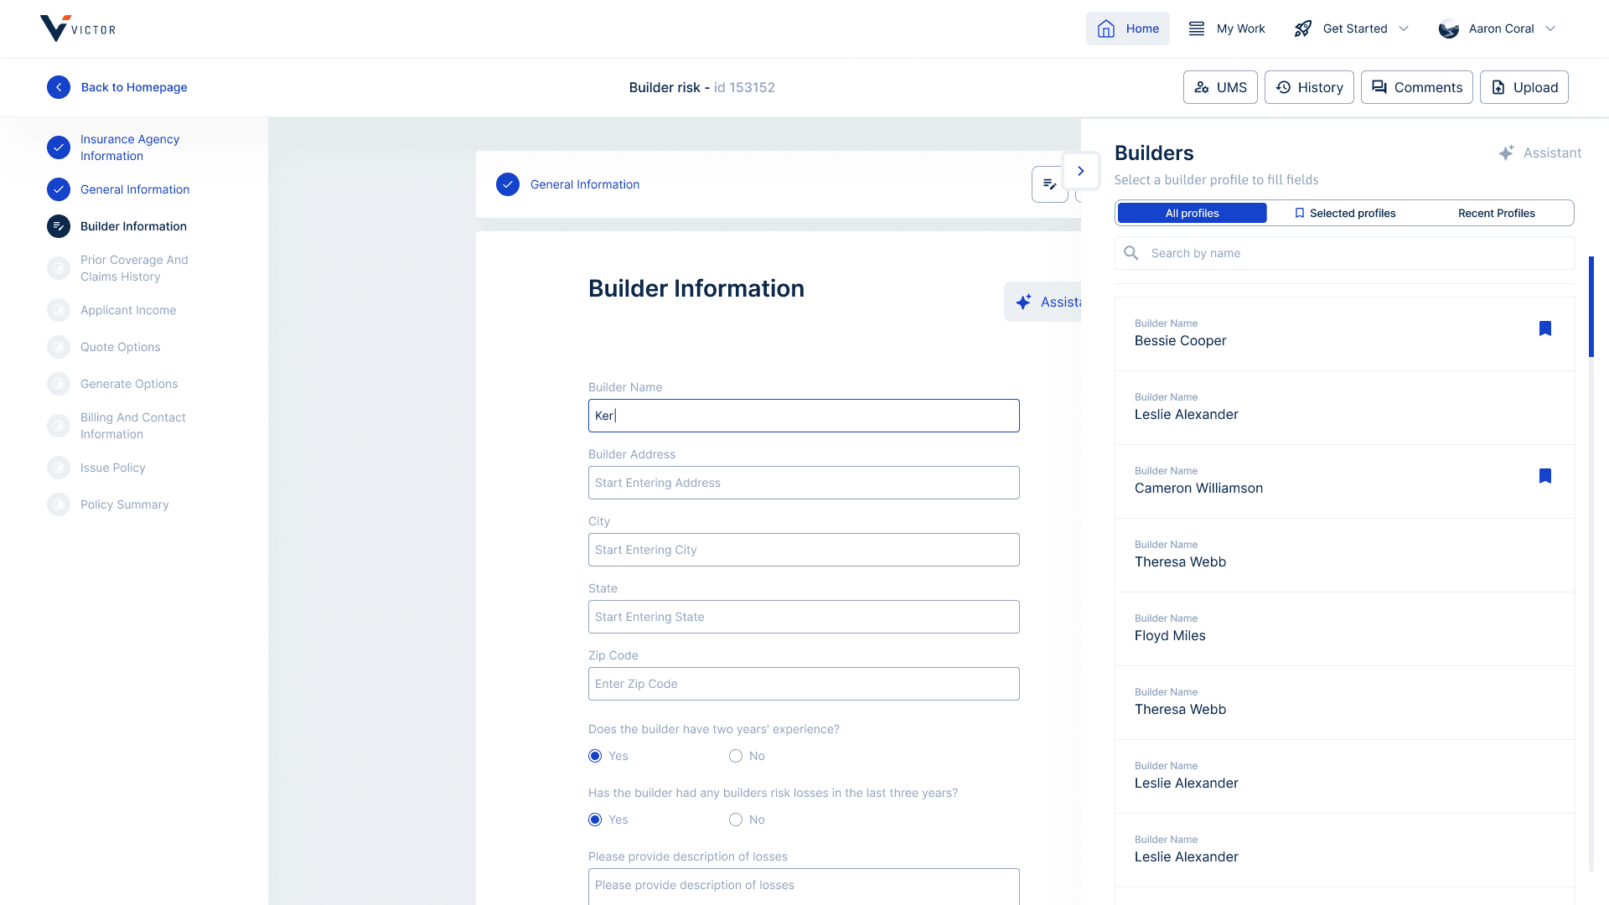Select No for builders risk losses

click(x=736, y=820)
